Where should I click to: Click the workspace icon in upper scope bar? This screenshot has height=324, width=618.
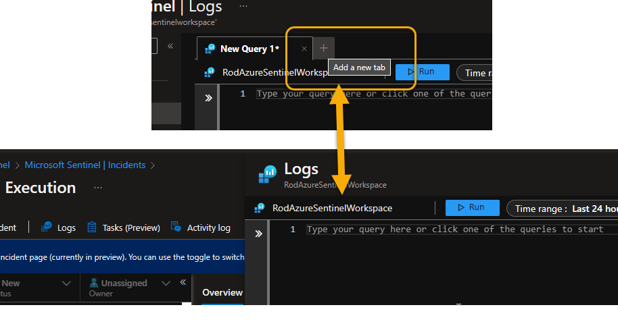tap(210, 72)
